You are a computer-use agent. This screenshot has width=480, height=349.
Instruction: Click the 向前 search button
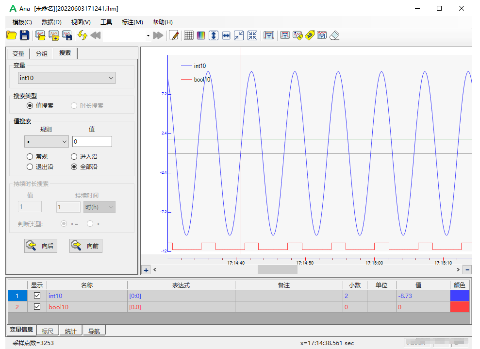(85, 246)
